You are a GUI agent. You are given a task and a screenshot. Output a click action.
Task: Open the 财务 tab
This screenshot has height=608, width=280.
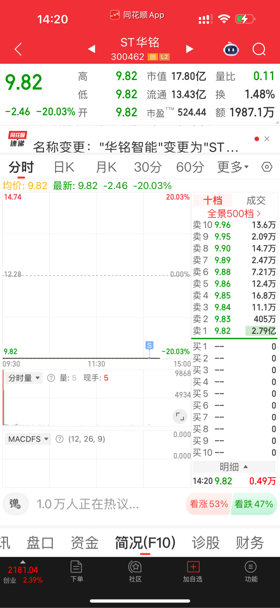click(250, 543)
